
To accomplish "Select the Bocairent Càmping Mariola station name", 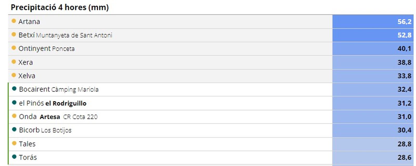I will [x=59, y=90].
